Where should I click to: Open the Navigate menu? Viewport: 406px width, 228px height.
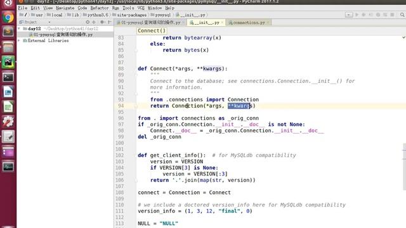pos(65,8)
